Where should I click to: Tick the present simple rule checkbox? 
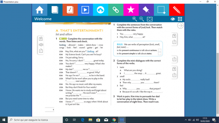(159, 53)
